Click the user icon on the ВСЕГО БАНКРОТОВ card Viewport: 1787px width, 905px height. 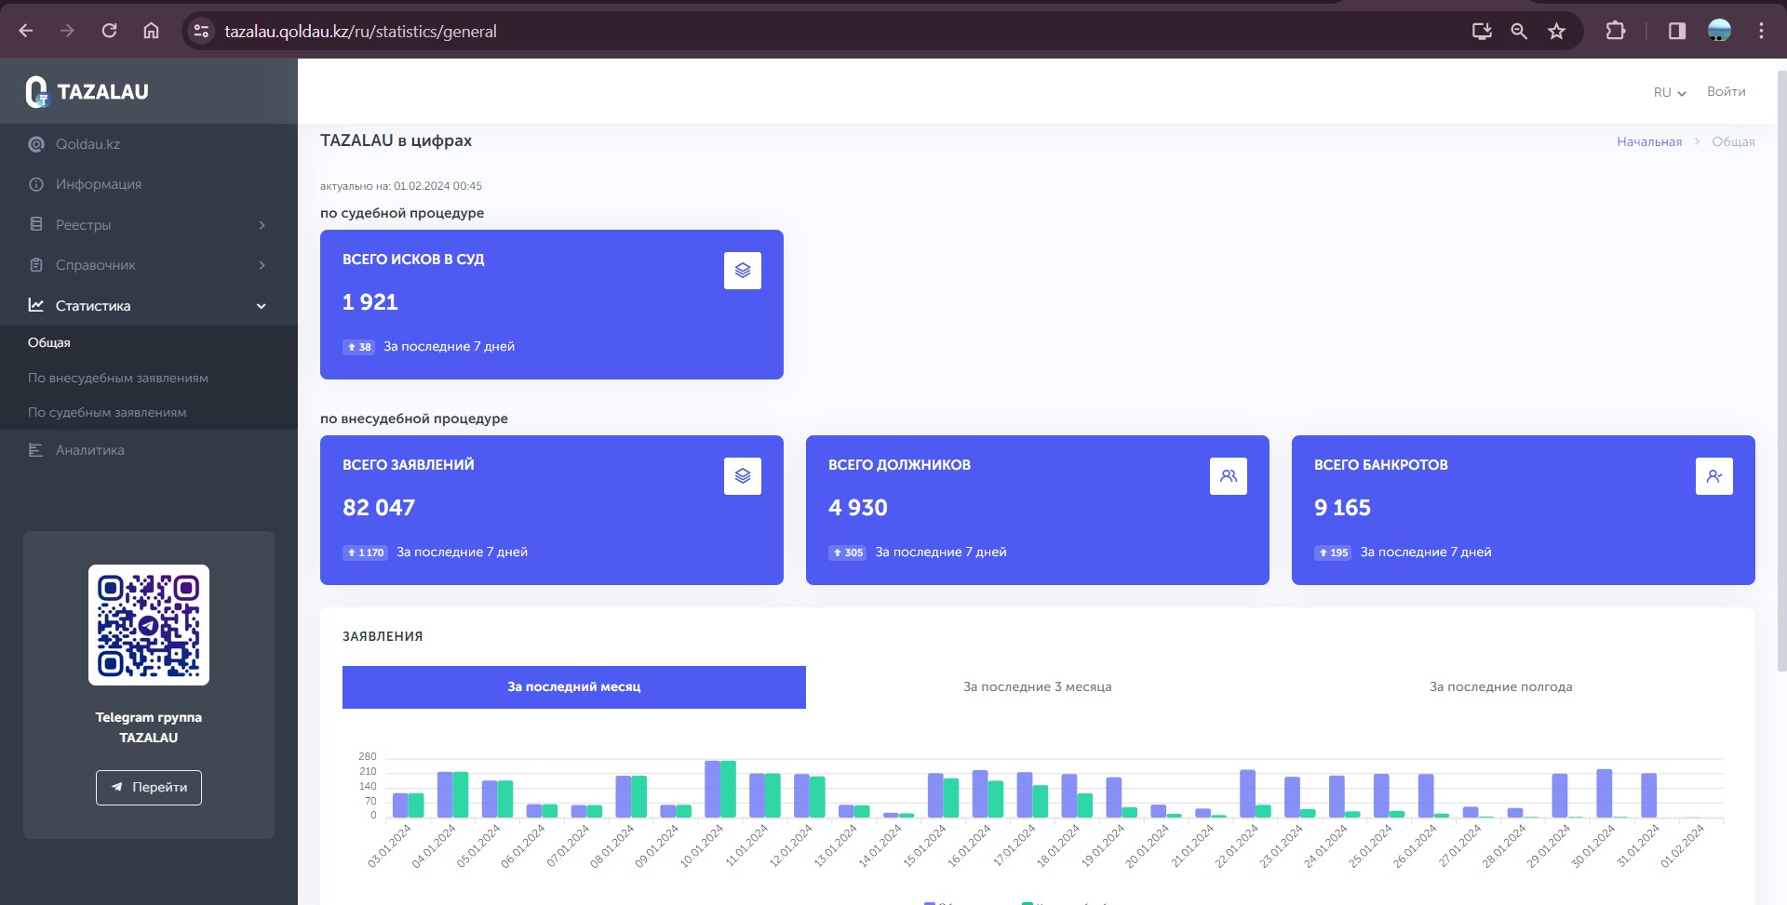[x=1713, y=476]
